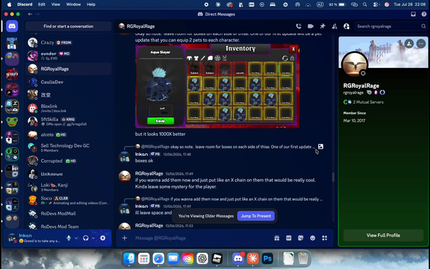Open Safari from the Dock

click(159, 258)
